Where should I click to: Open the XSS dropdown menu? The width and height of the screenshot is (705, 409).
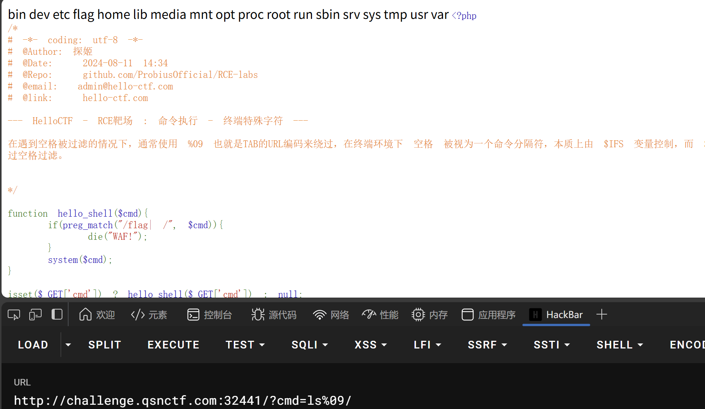coord(371,345)
